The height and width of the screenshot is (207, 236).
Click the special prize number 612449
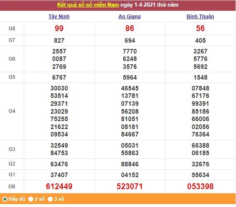pyautogui.click(x=59, y=187)
